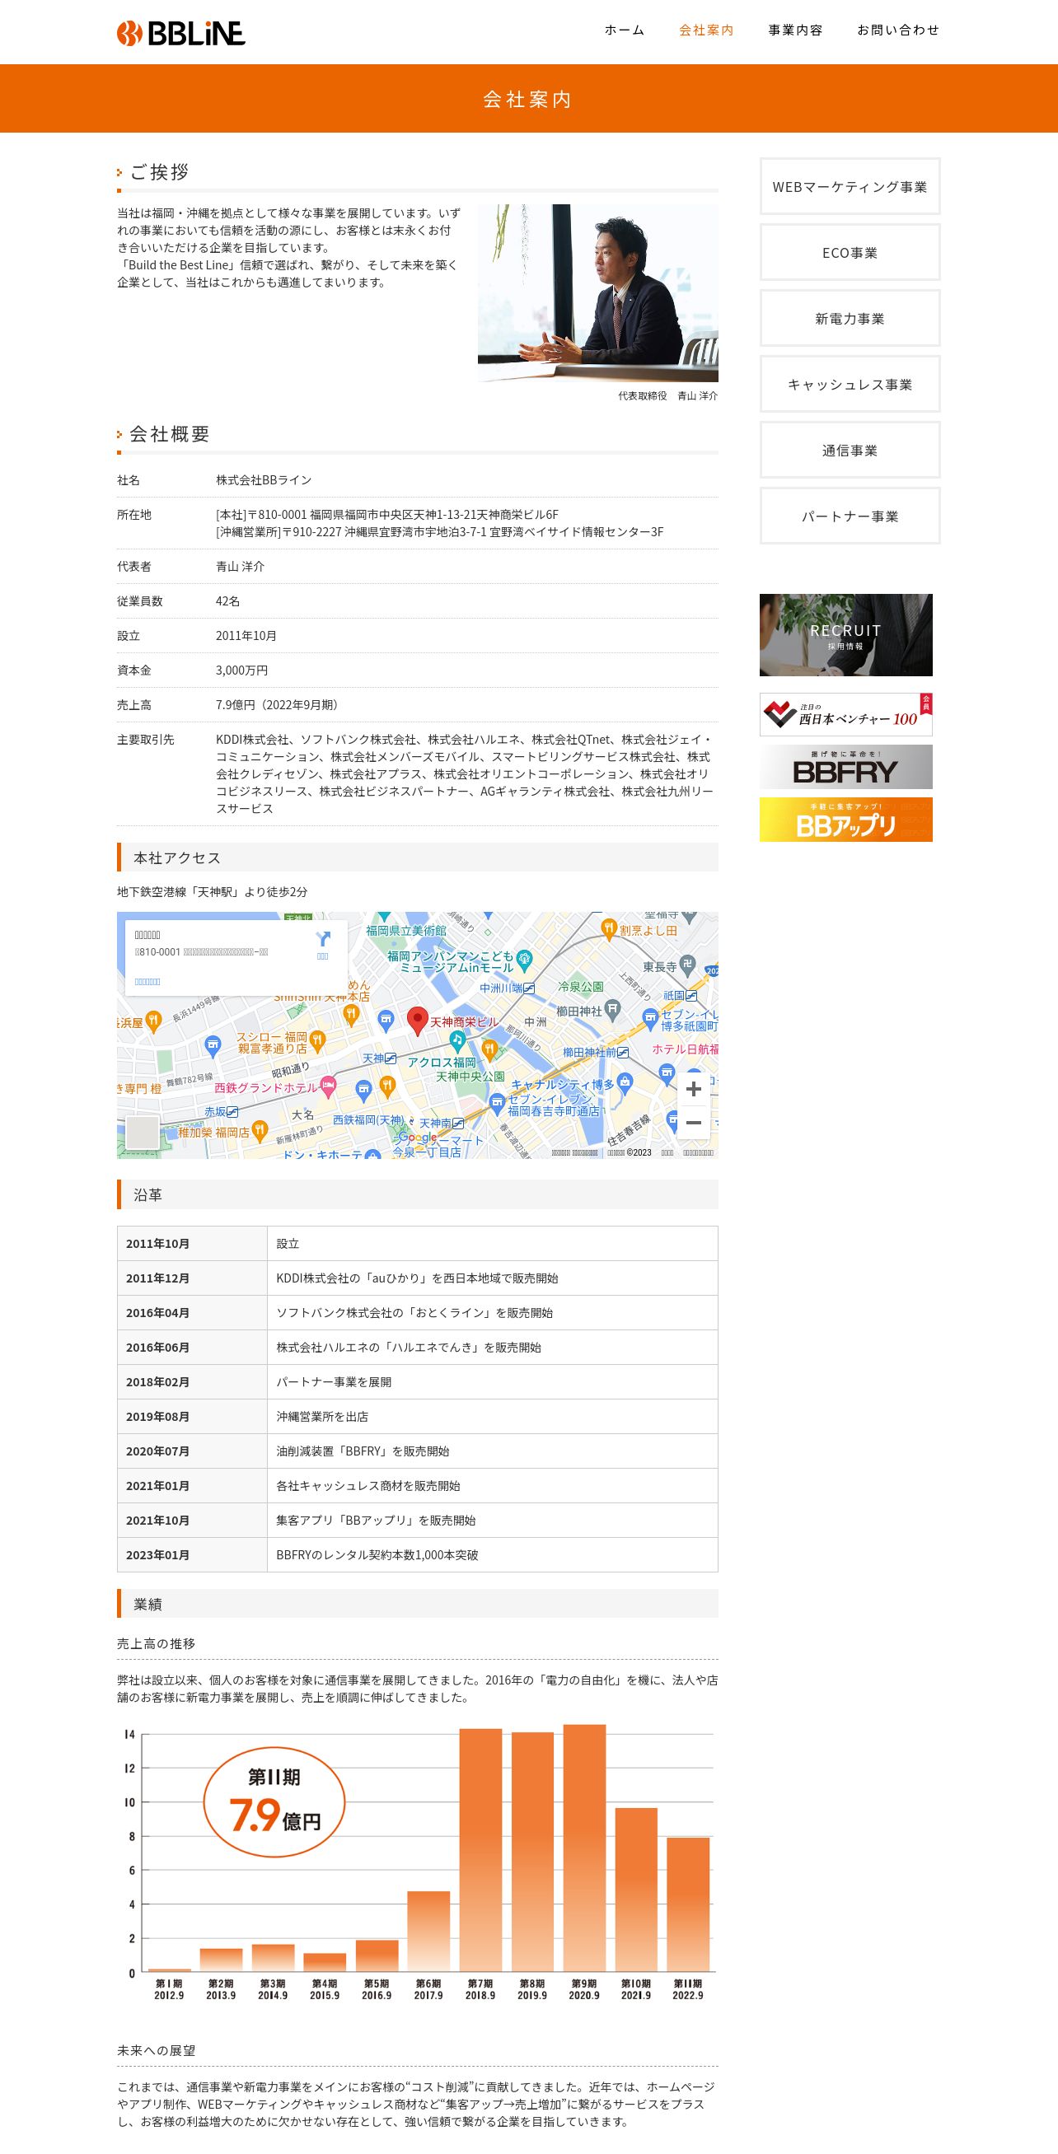Viewport: 1058px width, 2154px height.
Task: Click the red 天神商栄ビル map pin
Action: pyautogui.click(x=417, y=1021)
